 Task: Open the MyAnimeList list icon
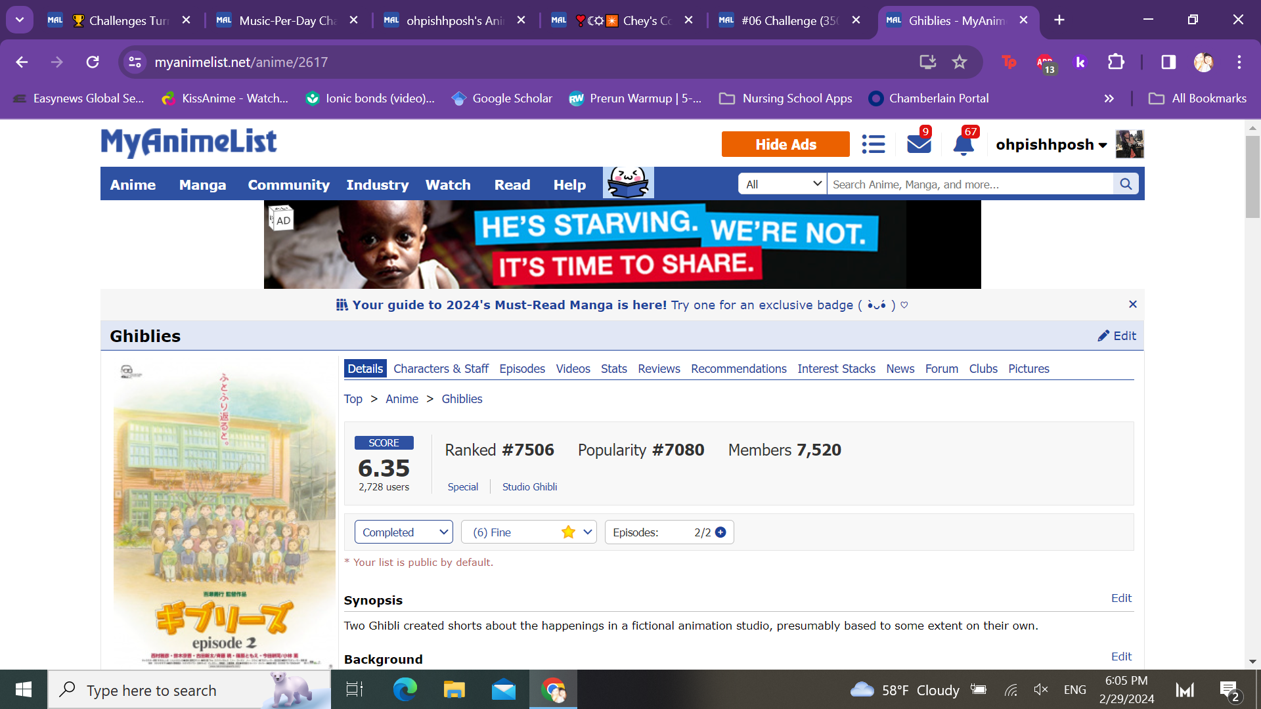(x=874, y=144)
